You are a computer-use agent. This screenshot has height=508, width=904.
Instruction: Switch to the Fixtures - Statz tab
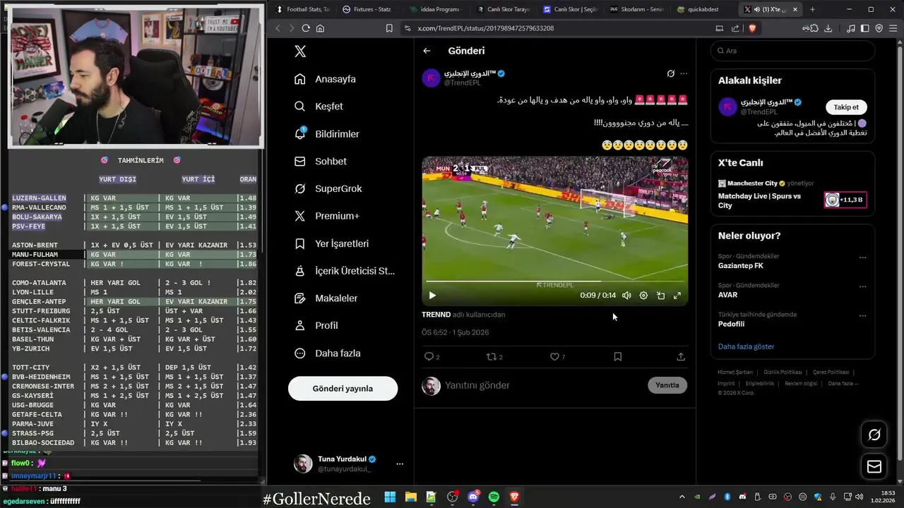pyautogui.click(x=369, y=10)
